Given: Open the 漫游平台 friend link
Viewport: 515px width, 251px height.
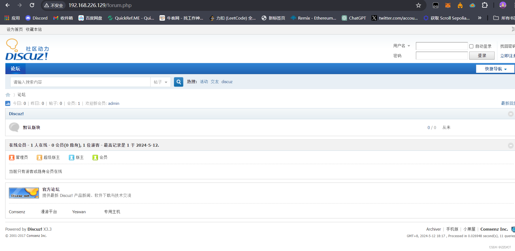Looking at the screenshot, I should [49, 212].
